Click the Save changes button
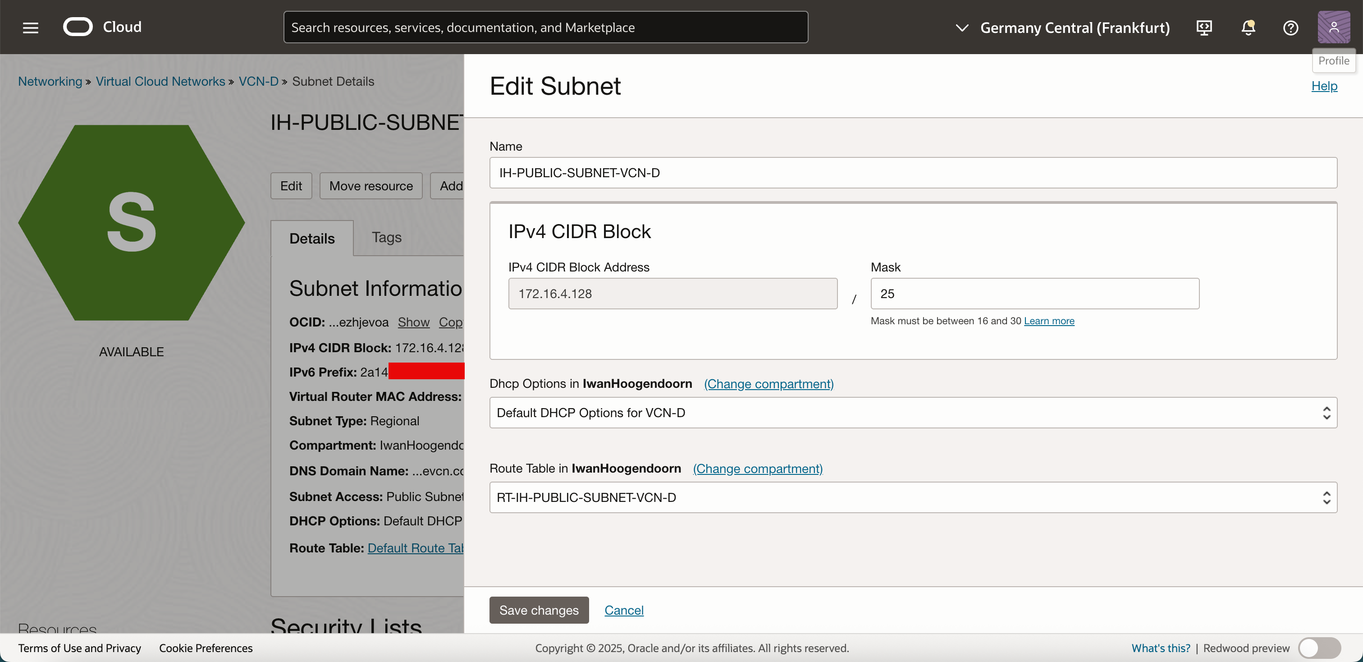 coord(539,610)
